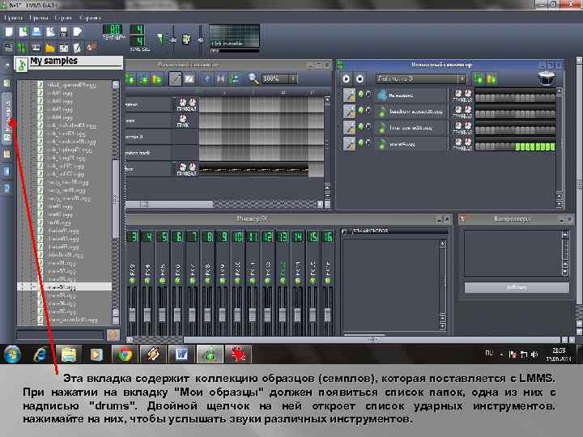The height and width of the screenshot is (437, 583).
Task: Show the Controller Rack toolbar icon
Action: (x=91, y=48)
